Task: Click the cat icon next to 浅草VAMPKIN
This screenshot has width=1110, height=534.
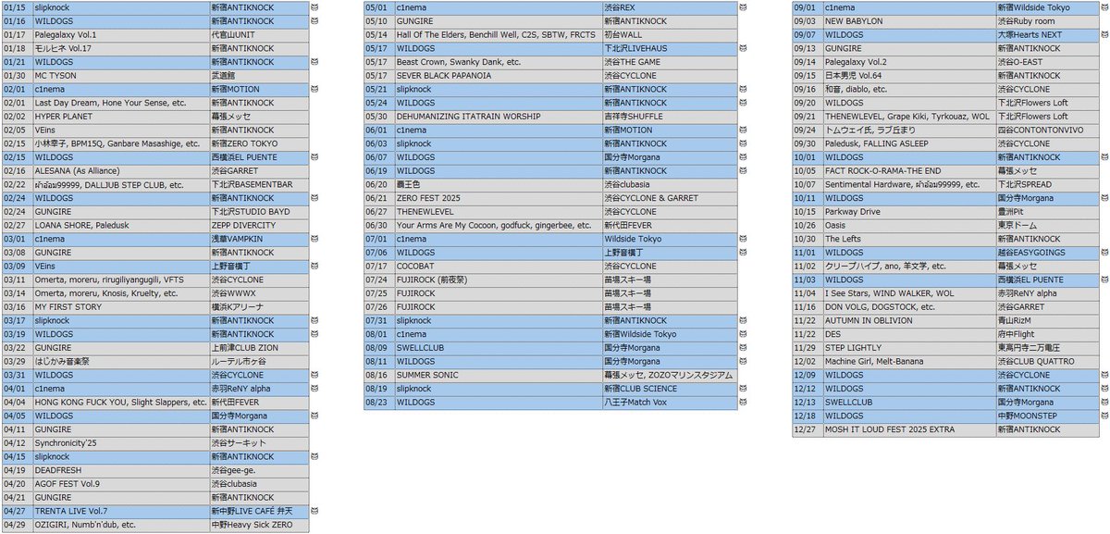Action: coord(315,239)
